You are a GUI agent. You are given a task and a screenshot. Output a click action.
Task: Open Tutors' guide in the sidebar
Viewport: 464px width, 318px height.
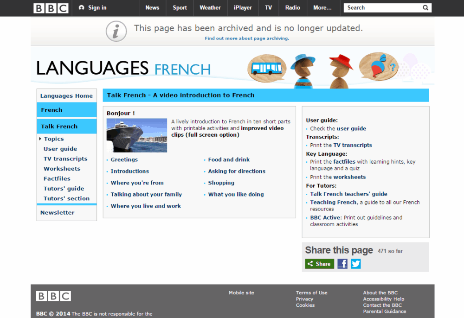pos(64,189)
